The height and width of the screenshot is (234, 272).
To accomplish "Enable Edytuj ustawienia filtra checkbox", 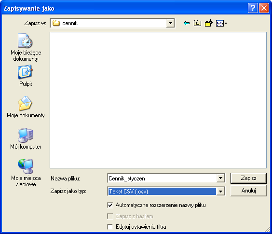I will coord(110,227).
